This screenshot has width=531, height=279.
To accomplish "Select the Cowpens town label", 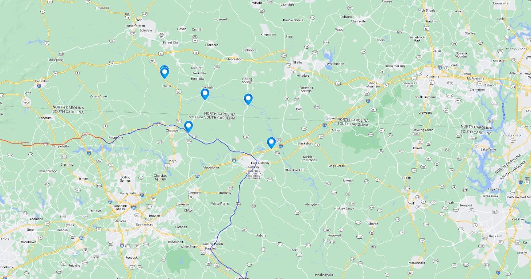I will point(194,193).
